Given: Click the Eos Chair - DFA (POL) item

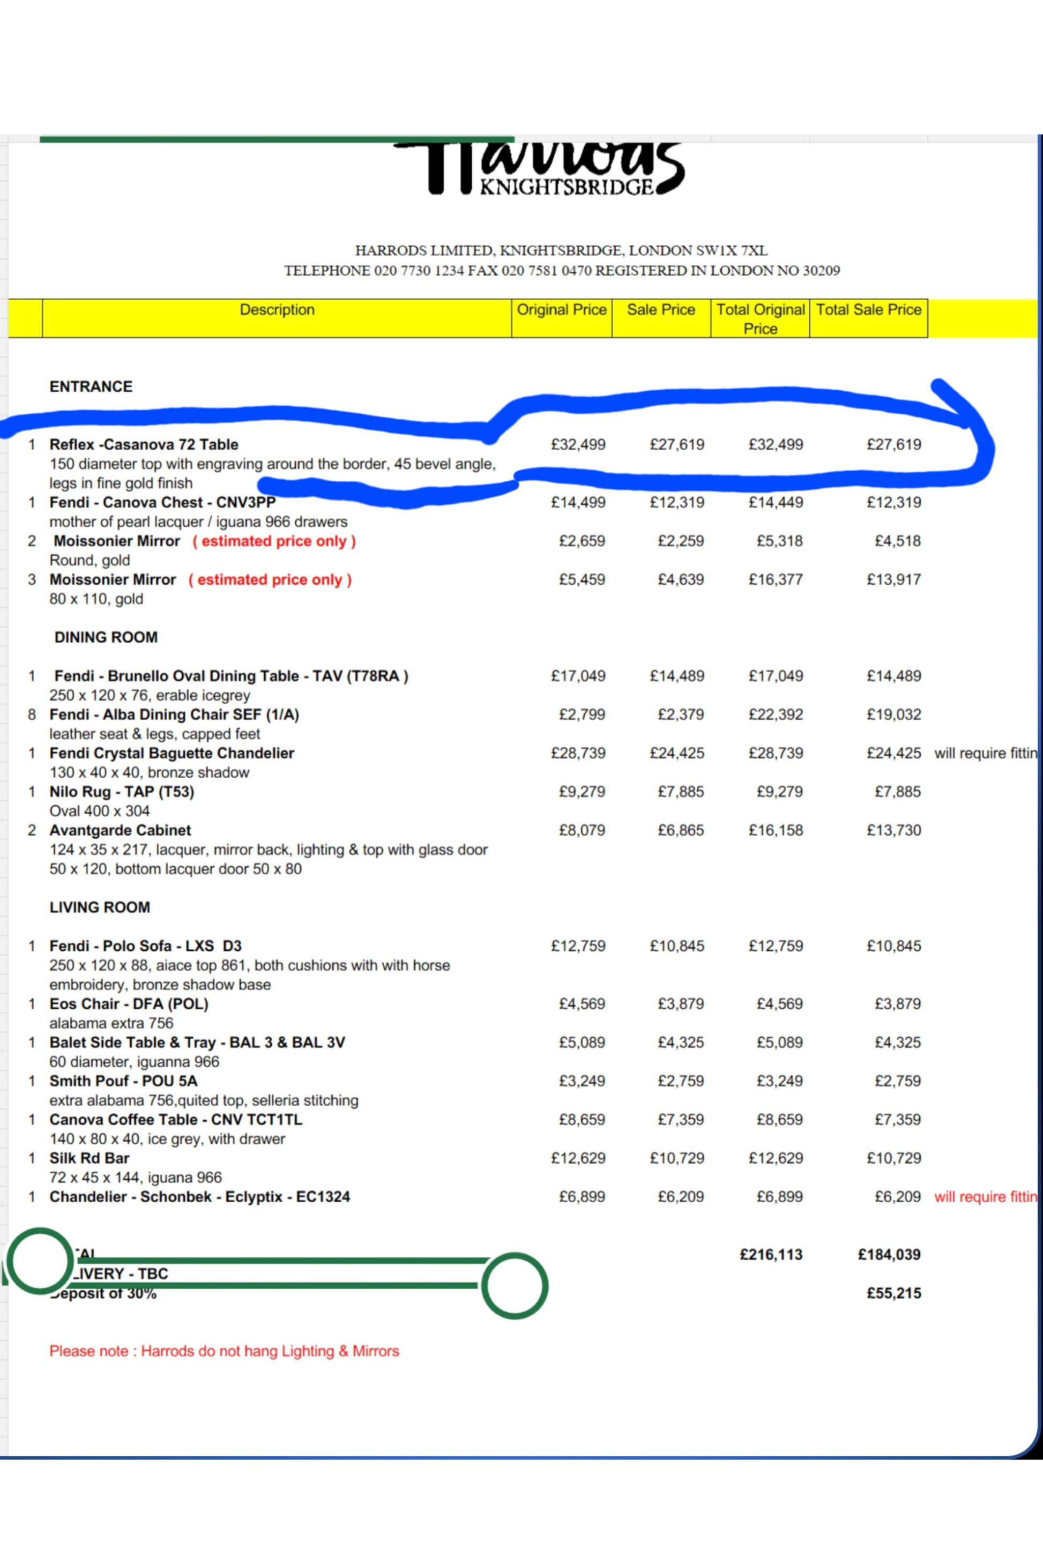Looking at the screenshot, I should (x=129, y=1004).
